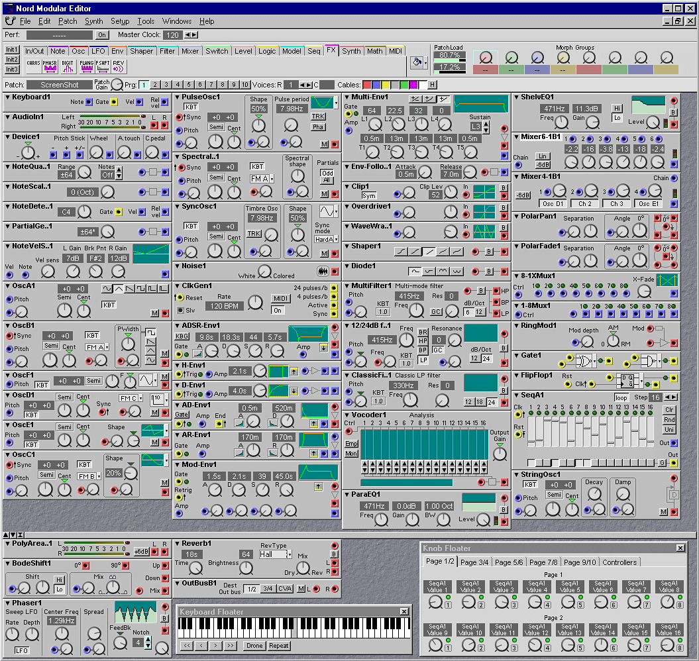Viewport: 699px width, 661px height.
Task: Toggle the TRK button in PulseOsc1
Action: pyautogui.click(x=318, y=117)
